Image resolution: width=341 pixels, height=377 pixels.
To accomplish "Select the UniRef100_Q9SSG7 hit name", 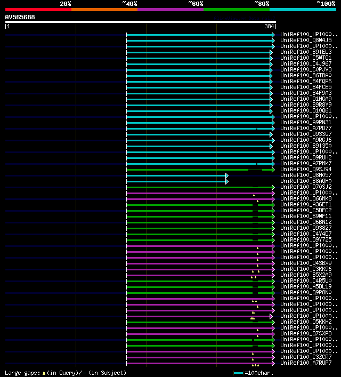I will point(306,134).
